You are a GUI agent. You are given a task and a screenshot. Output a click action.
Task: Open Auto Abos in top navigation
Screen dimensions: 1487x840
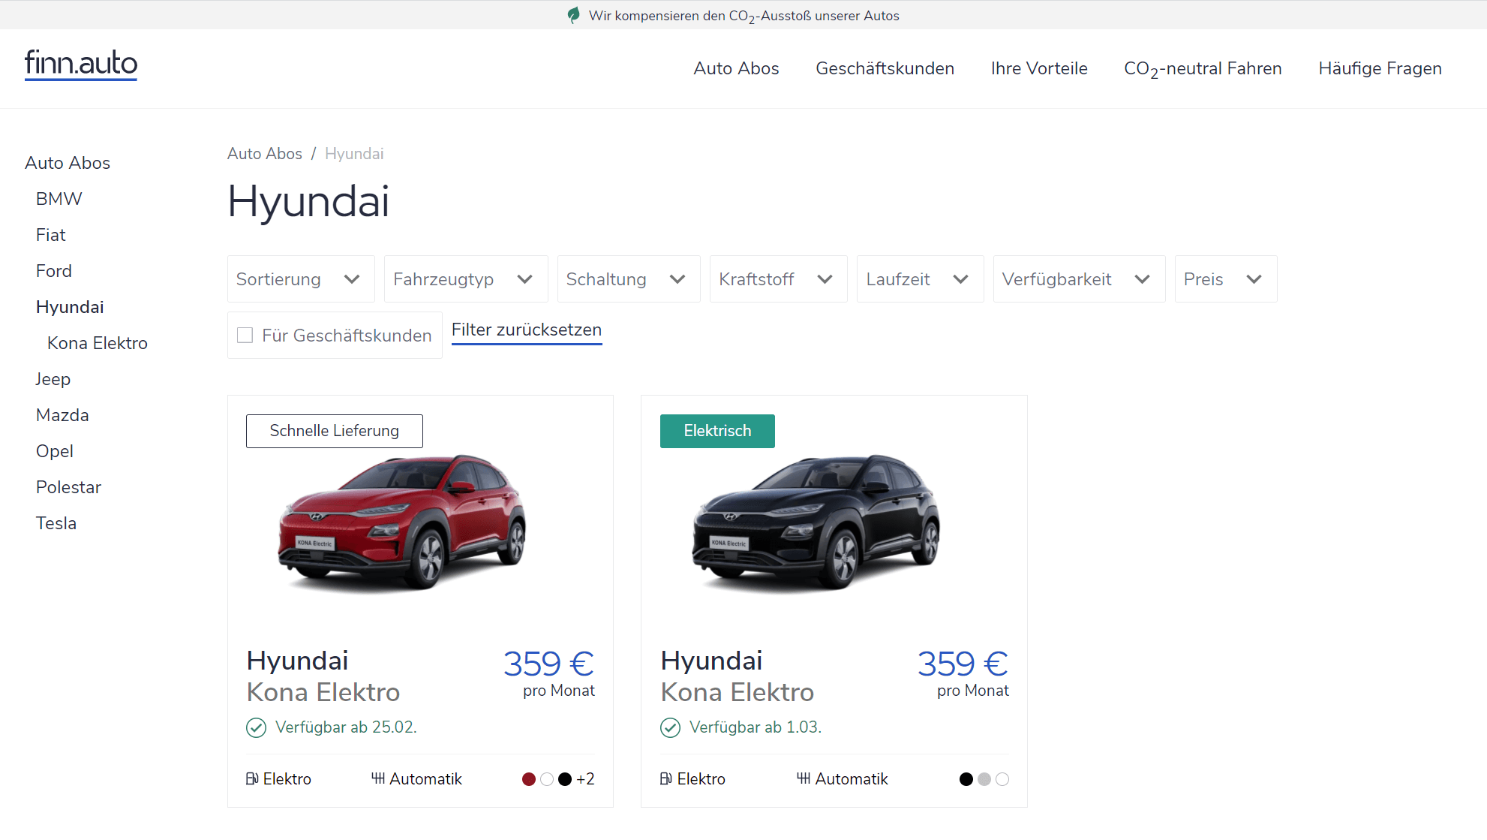736,68
